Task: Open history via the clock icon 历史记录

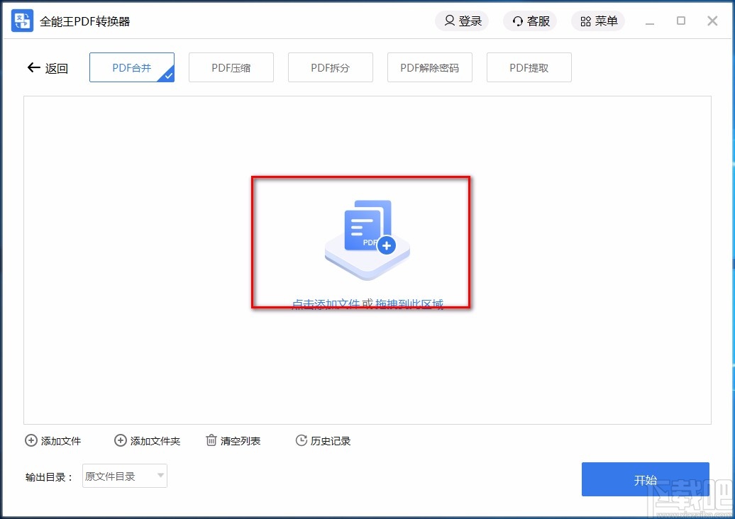Action: pyautogui.click(x=300, y=440)
